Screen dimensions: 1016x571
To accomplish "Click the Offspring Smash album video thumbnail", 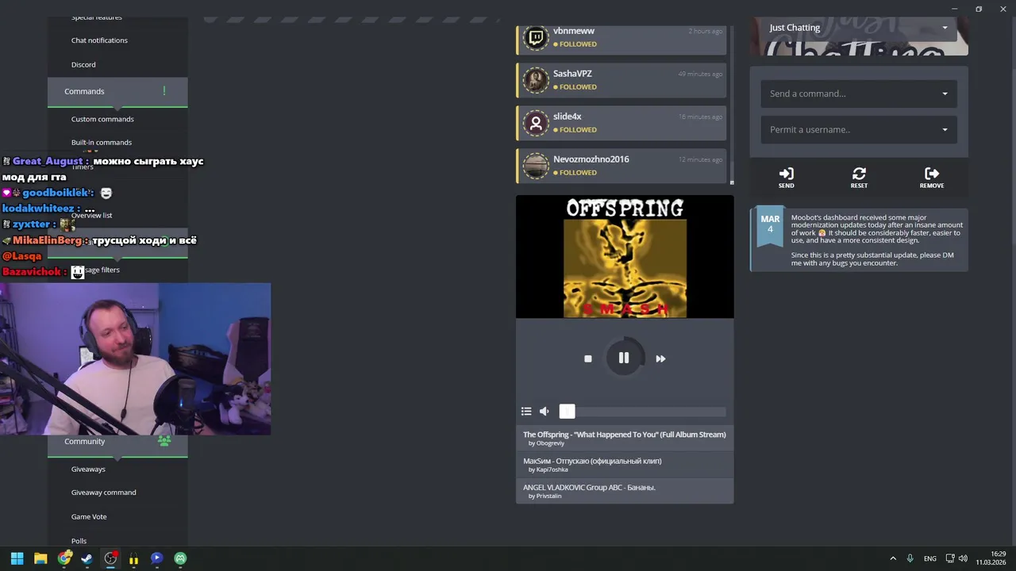I will pos(625,257).
